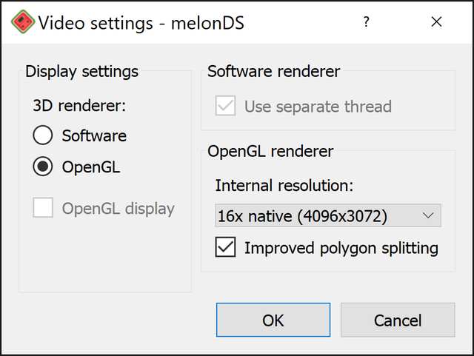The width and height of the screenshot is (474, 356).
Task: Click the "OpenGL display" label text
Action: (118, 209)
